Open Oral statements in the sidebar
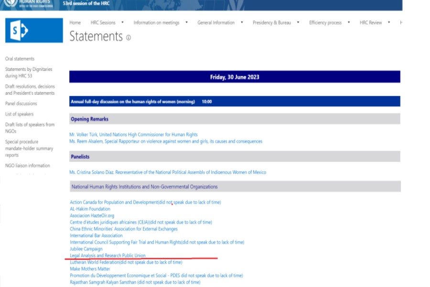The width and height of the screenshot is (430, 287). 20,59
